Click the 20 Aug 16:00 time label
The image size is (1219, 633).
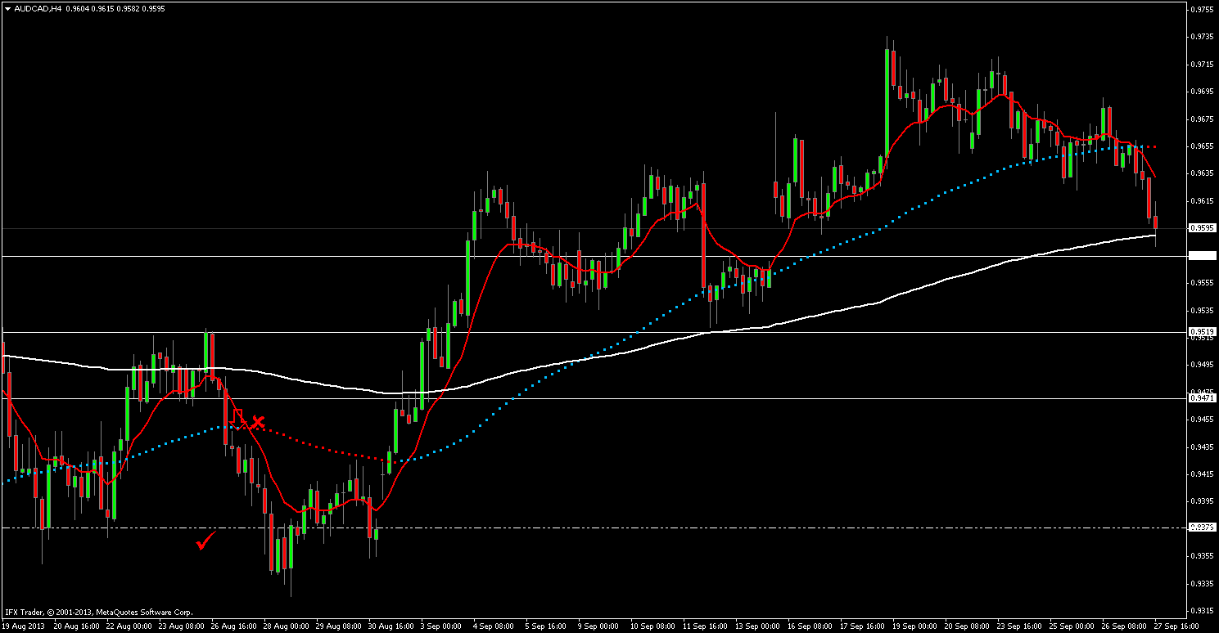tap(75, 626)
